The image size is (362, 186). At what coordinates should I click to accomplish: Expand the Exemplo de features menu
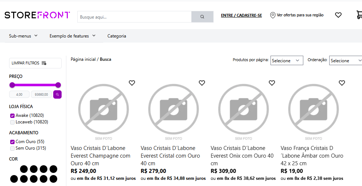click(x=72, y=36)
